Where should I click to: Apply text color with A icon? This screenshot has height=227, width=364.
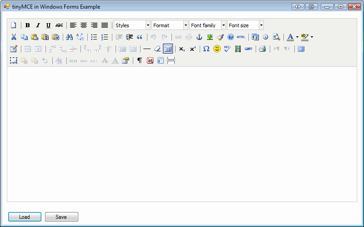[x=290, y=37]
